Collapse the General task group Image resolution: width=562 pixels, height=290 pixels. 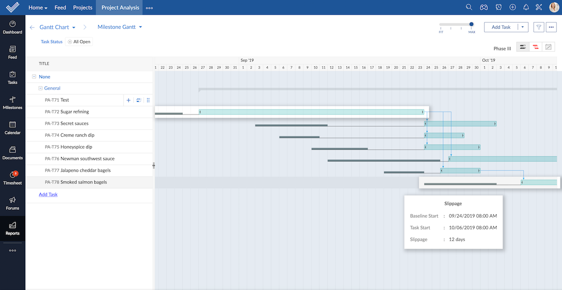[40, 88]
